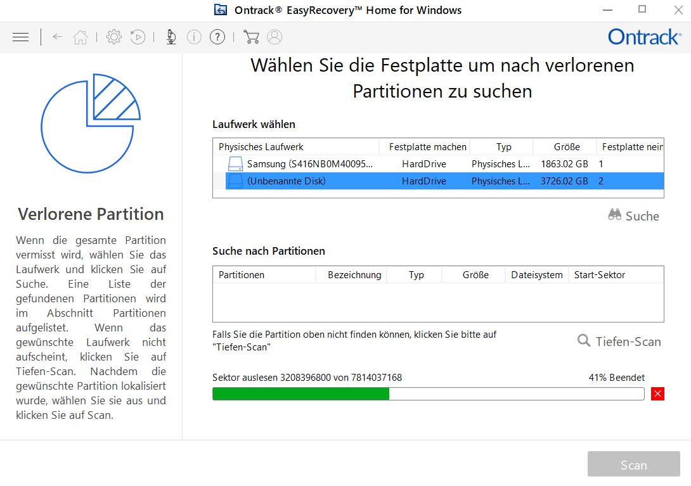This screenshot has height=486, width=691.
Task: Start the Tiefen-Scan
Action: [619, 342]
